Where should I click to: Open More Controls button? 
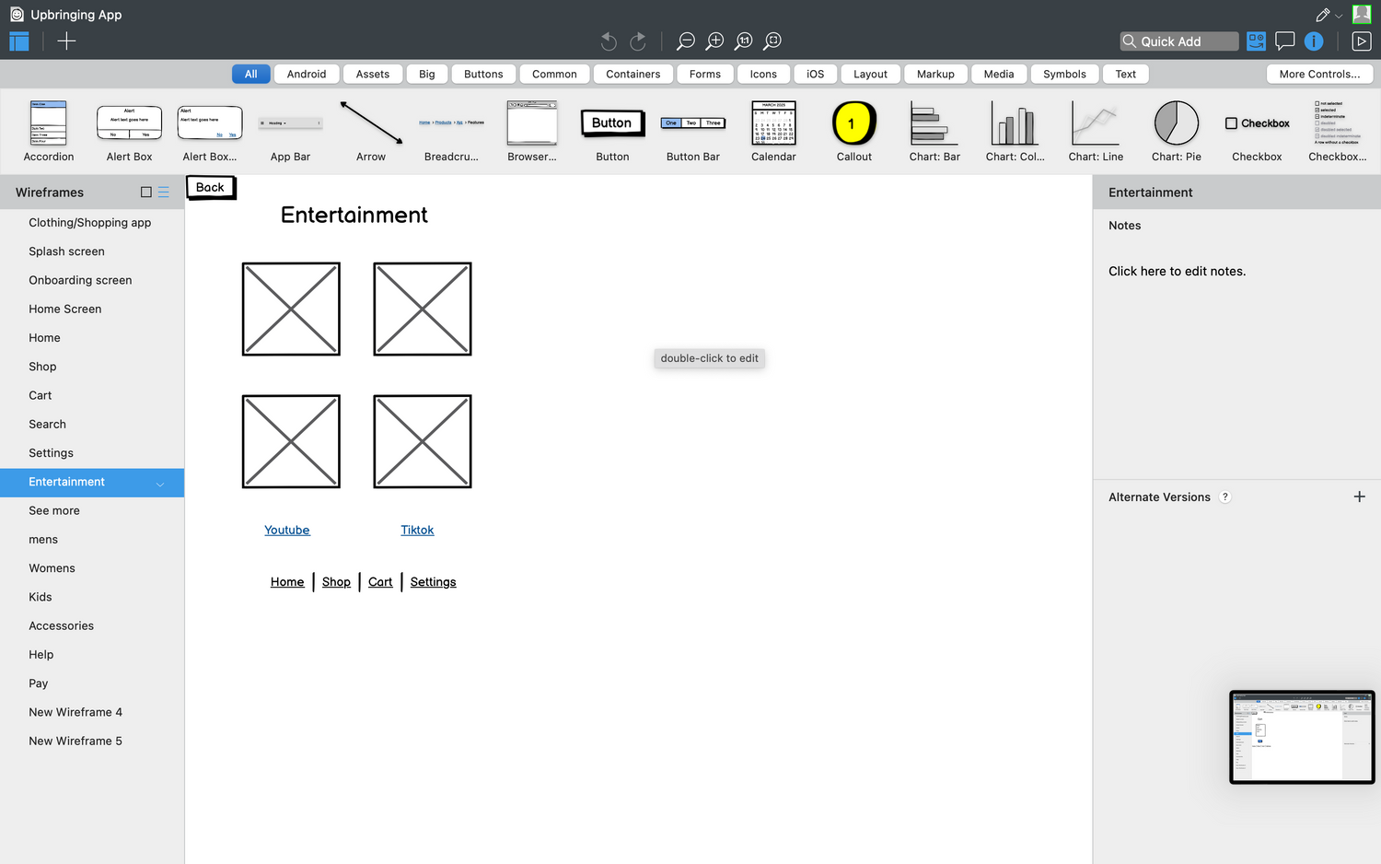point(1319,74)
